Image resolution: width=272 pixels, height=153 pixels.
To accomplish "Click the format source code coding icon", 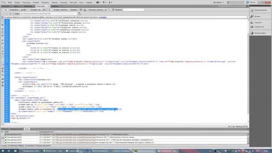I will coord(3,85).
